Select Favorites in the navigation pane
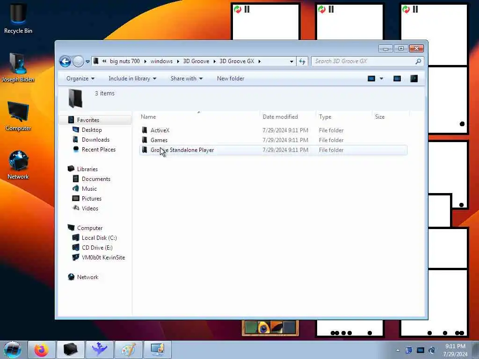This screenshot has height=359, width=479. [88, 120]
